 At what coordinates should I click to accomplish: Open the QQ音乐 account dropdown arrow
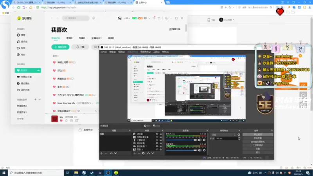click(149, 18)
